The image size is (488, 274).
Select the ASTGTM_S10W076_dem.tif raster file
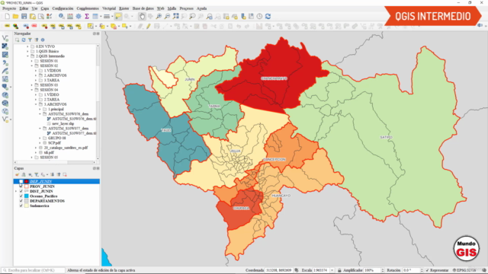click(x=74, y=119)
